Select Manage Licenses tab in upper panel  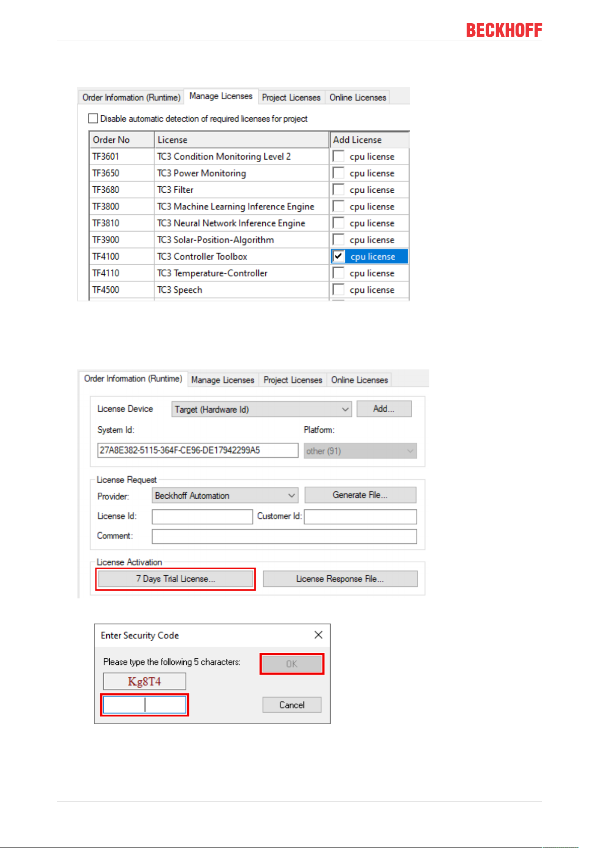click(x=221, y=96)
